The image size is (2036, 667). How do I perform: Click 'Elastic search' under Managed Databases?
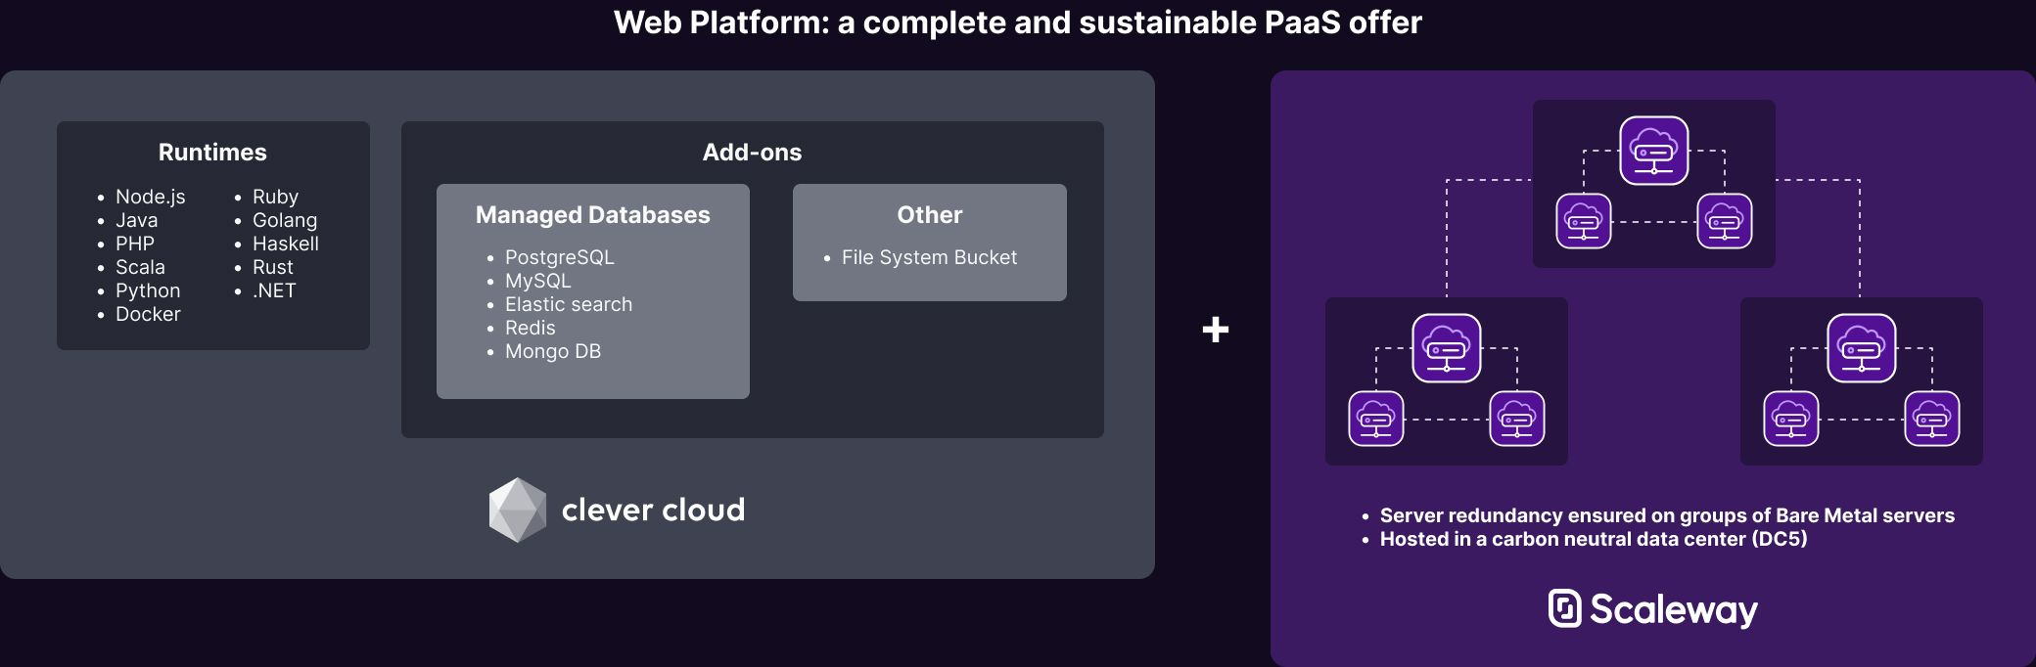(569, 304)
